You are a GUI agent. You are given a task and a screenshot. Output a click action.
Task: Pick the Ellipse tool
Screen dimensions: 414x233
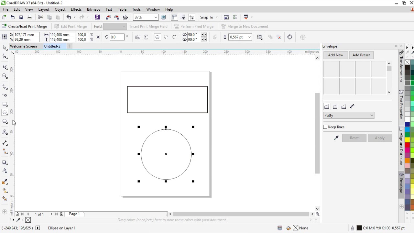point(5,113)
